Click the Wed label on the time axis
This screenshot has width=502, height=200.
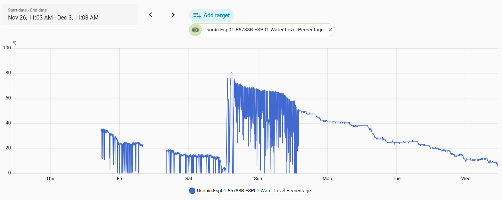466,179
